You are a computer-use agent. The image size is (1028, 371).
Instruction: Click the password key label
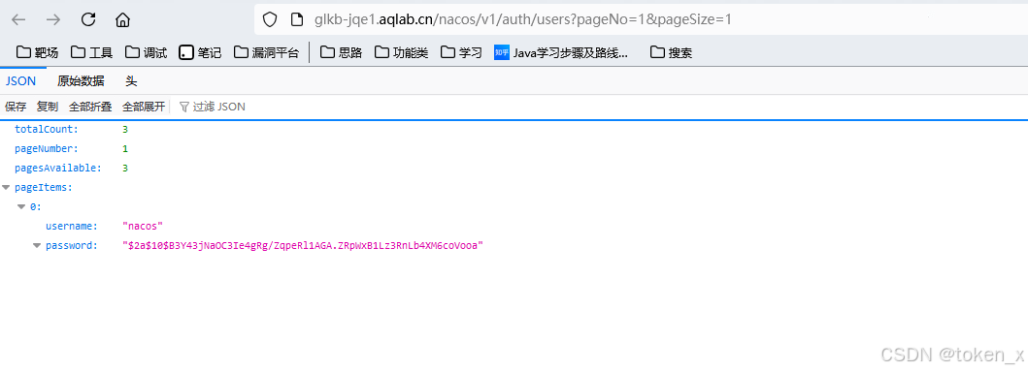click(x=72, y=246)
